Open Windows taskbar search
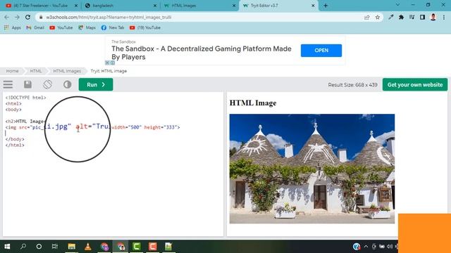451x253 pixels. pos(23,247)
